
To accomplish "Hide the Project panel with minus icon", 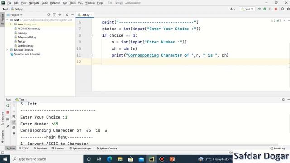I will (72, 15).
